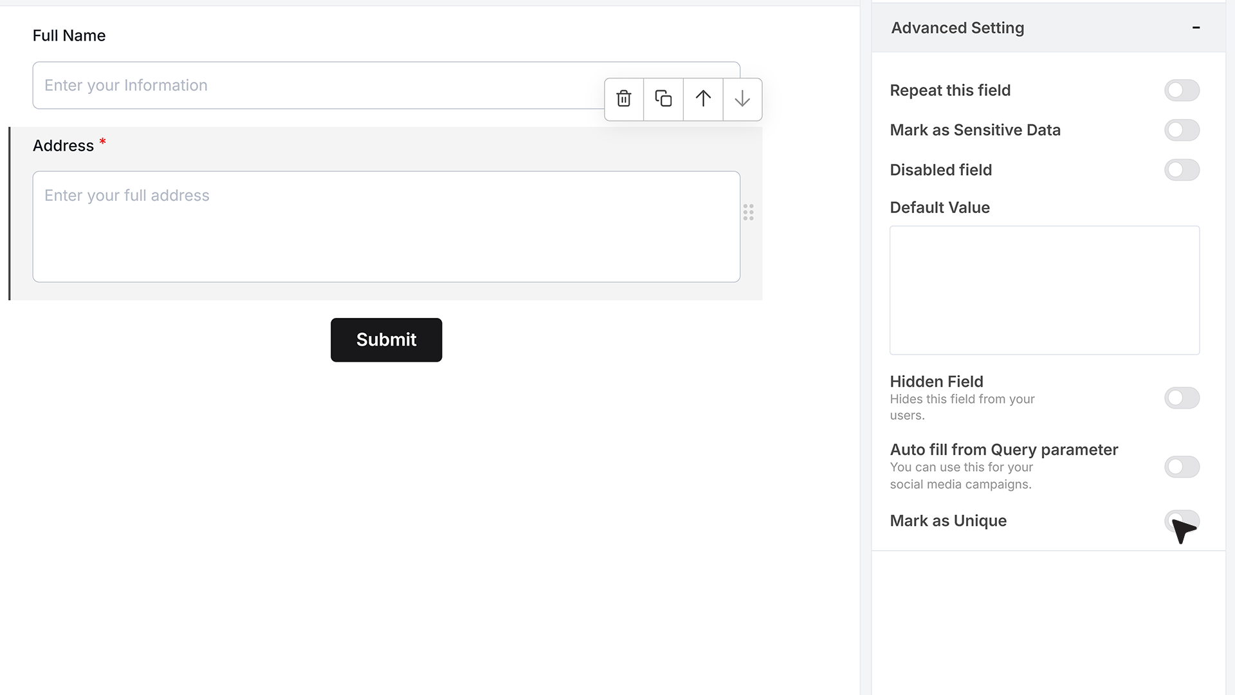The height and width of the screenshot is (695, 1235).
Task: Grab the drag handle beside Address
Action: [748, 212]
